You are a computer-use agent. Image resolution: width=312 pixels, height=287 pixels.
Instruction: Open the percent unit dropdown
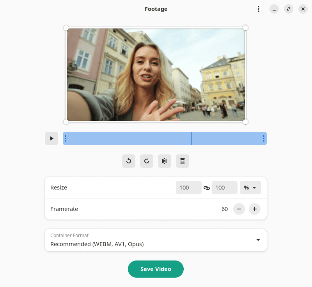coord(250,188)
